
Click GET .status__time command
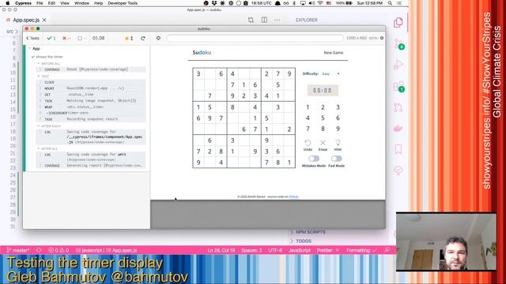[x=91, y=95]
